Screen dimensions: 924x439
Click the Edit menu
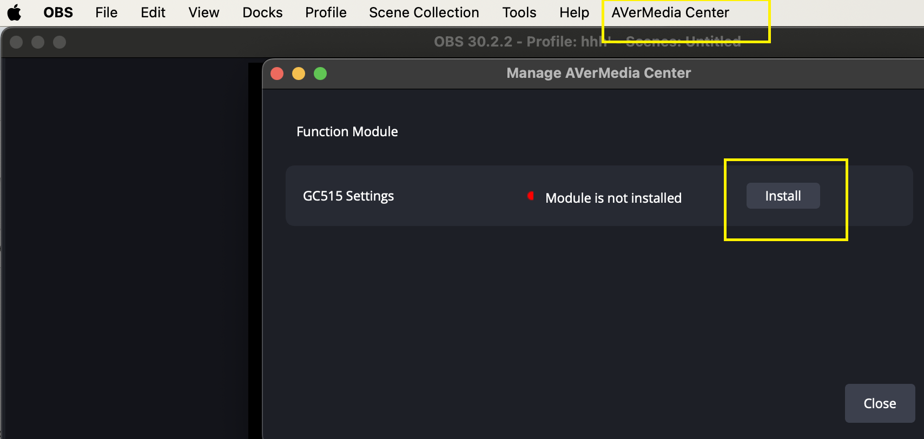[x=153, y=12]
